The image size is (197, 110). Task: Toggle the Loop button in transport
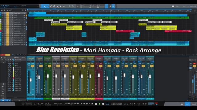tap(107, 104)
